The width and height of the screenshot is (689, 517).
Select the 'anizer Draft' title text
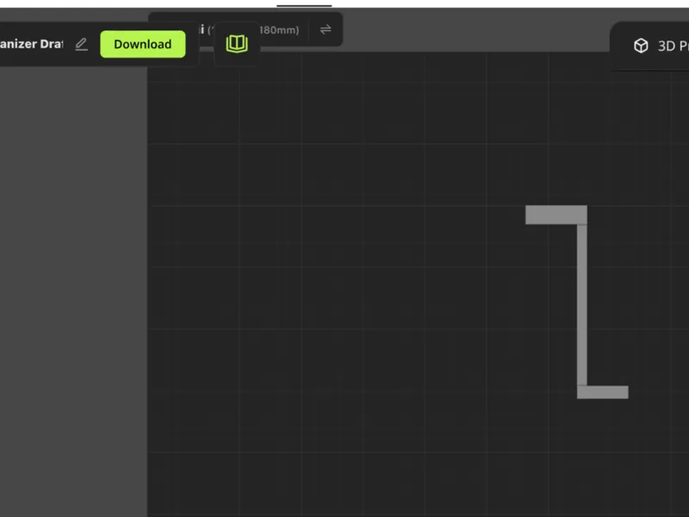pyautogui.click(x=31, y=44)
